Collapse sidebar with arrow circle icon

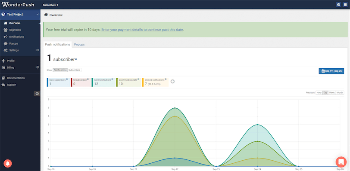[37, 94]
